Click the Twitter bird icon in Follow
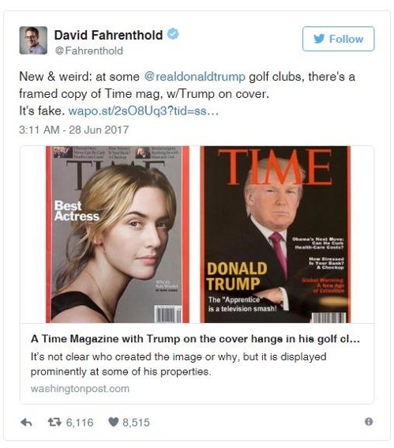The width and height of the screenshot is (394, 448). pos(319,39)
